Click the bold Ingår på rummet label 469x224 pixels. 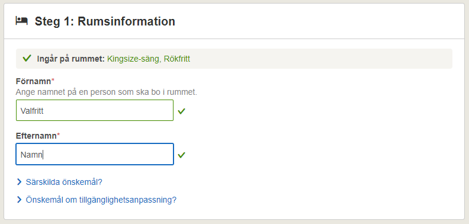click(71, 59)
